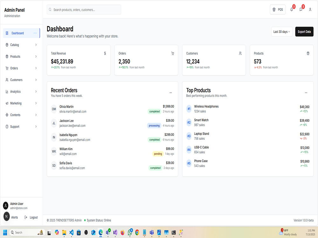This screenshot has width=318, height=238.
Task: Click the processing status badge
Action: (154, 126)
